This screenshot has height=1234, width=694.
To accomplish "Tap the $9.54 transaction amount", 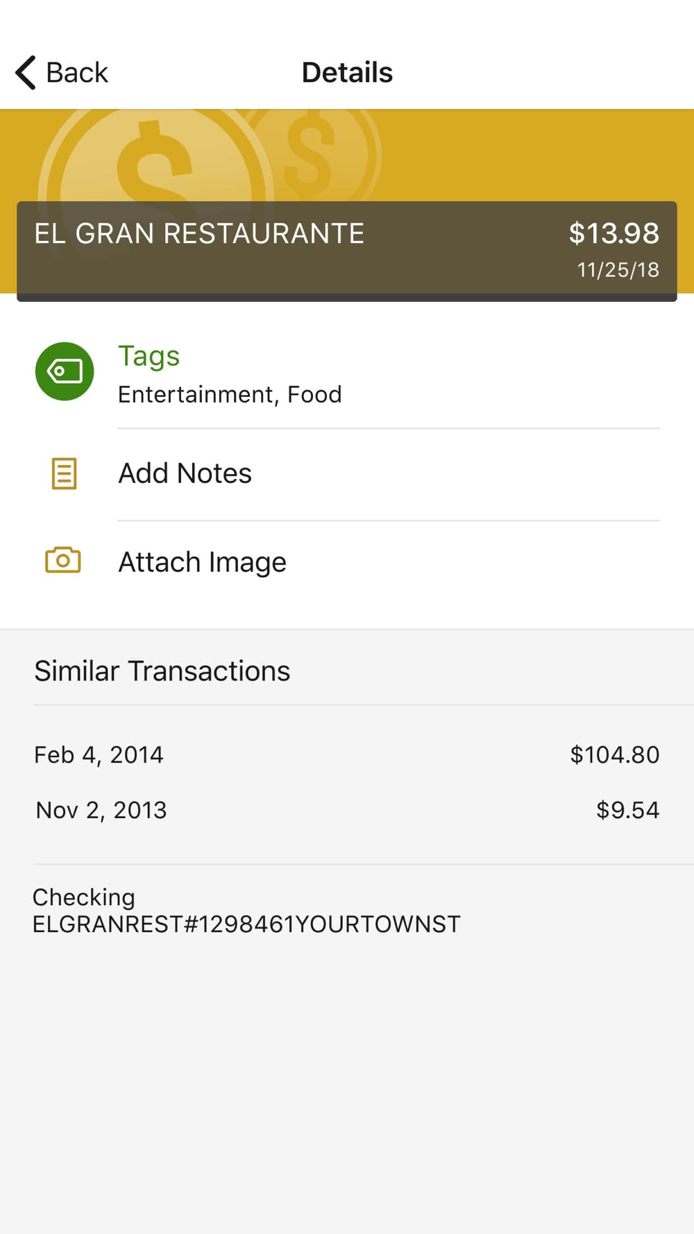I will click(628, 810).
